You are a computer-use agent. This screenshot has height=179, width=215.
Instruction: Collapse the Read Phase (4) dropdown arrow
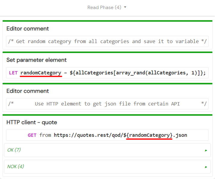(x=125, y=7)
